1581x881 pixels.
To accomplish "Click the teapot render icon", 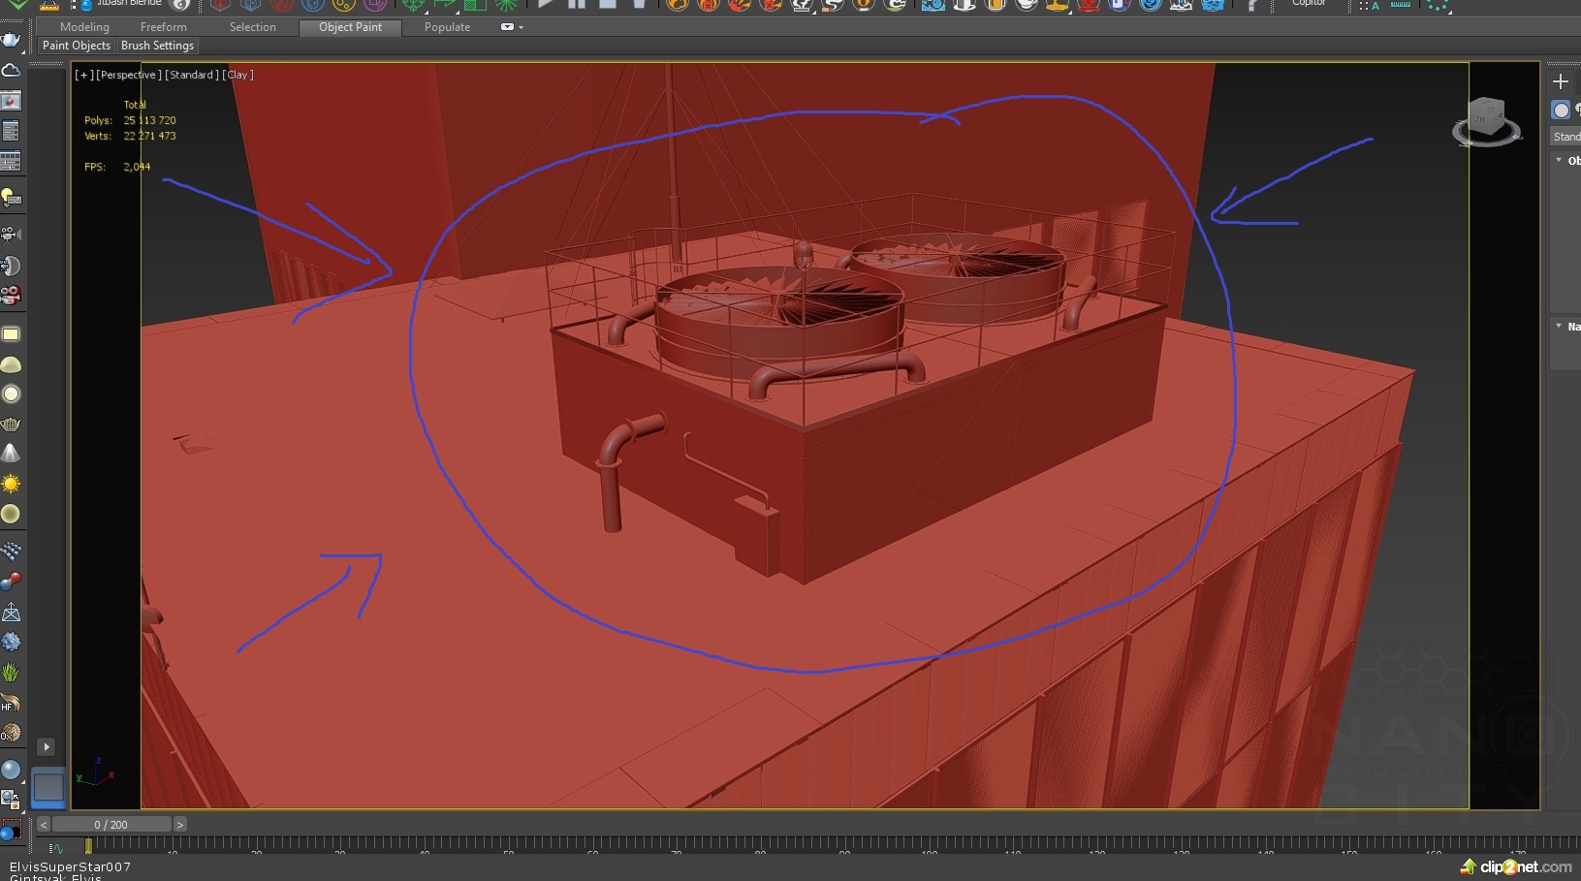I will (11, 41).
